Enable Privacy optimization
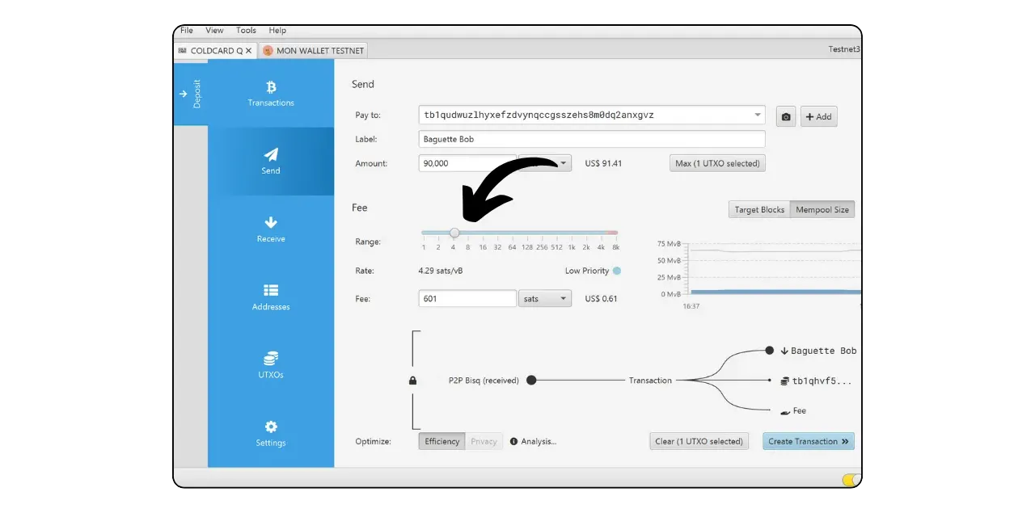Image resolution: width=1035 pixels, height=513 pixels. pyautogui.click(x=484, y=441)
